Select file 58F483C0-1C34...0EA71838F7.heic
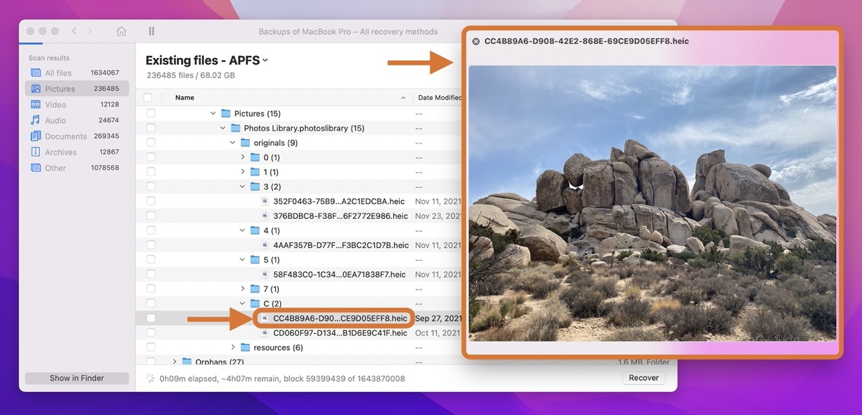The height and width of the screenshot is (415, 862). point(339,274)
